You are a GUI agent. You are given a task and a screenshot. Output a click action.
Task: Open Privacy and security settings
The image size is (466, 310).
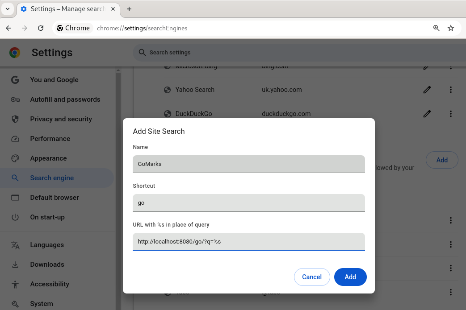point(61,119)
